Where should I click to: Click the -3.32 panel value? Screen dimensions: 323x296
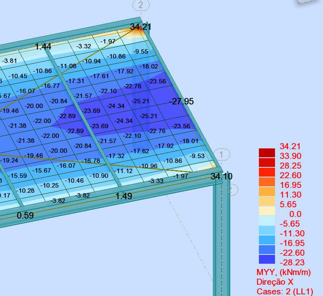[x=83, y=46]
